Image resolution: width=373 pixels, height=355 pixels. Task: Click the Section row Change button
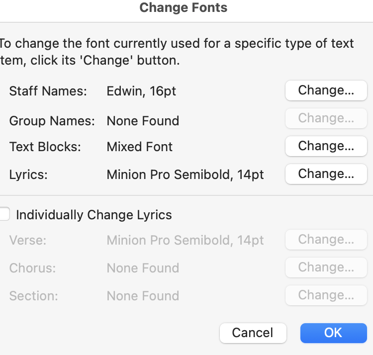pos(326,295)
